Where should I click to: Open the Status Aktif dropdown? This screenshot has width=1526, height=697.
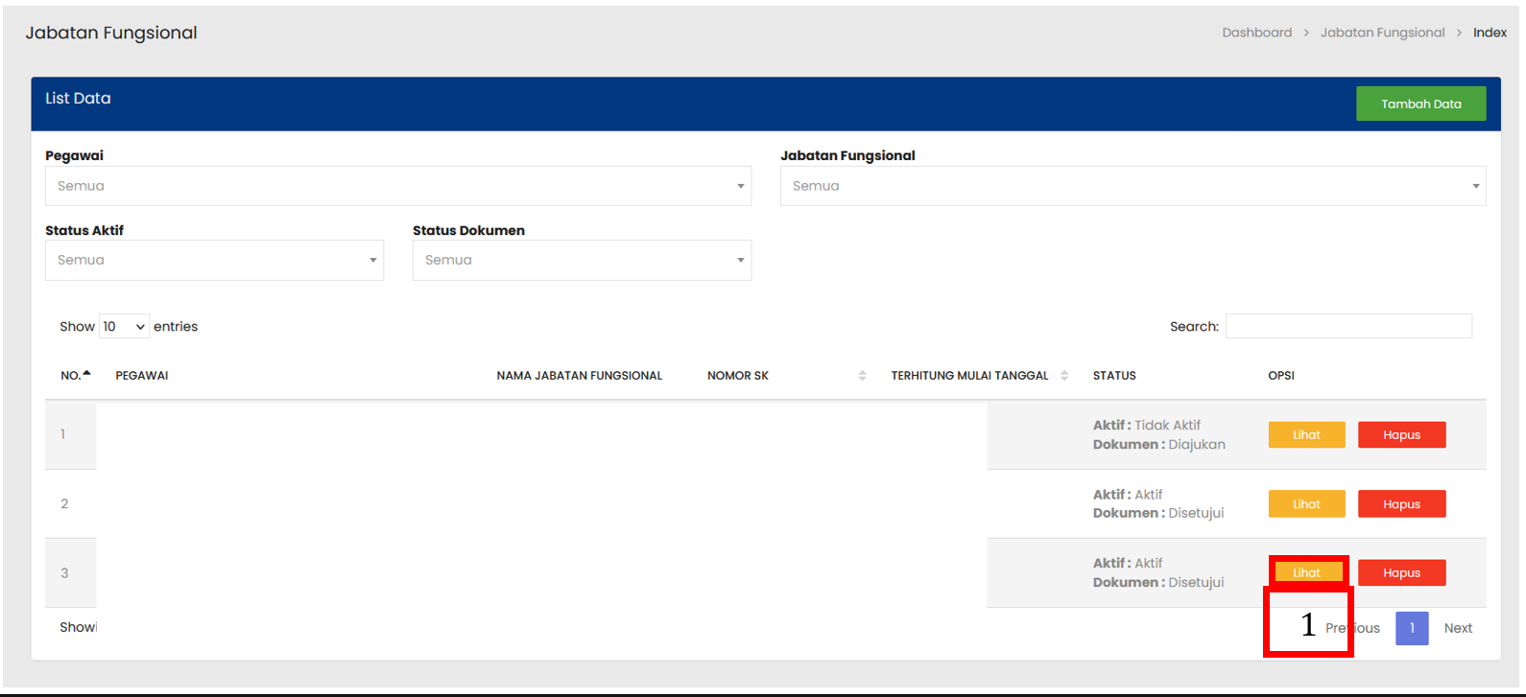(x=214, y=260)
